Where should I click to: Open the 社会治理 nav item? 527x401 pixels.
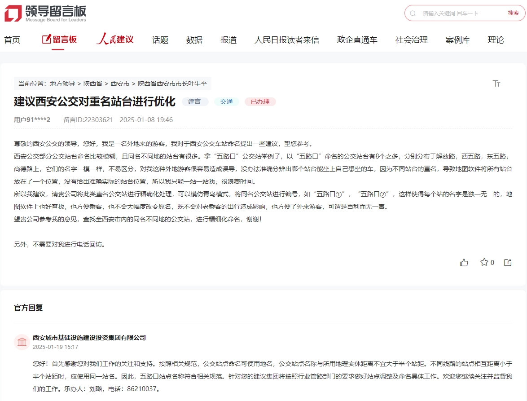(412, 40)
